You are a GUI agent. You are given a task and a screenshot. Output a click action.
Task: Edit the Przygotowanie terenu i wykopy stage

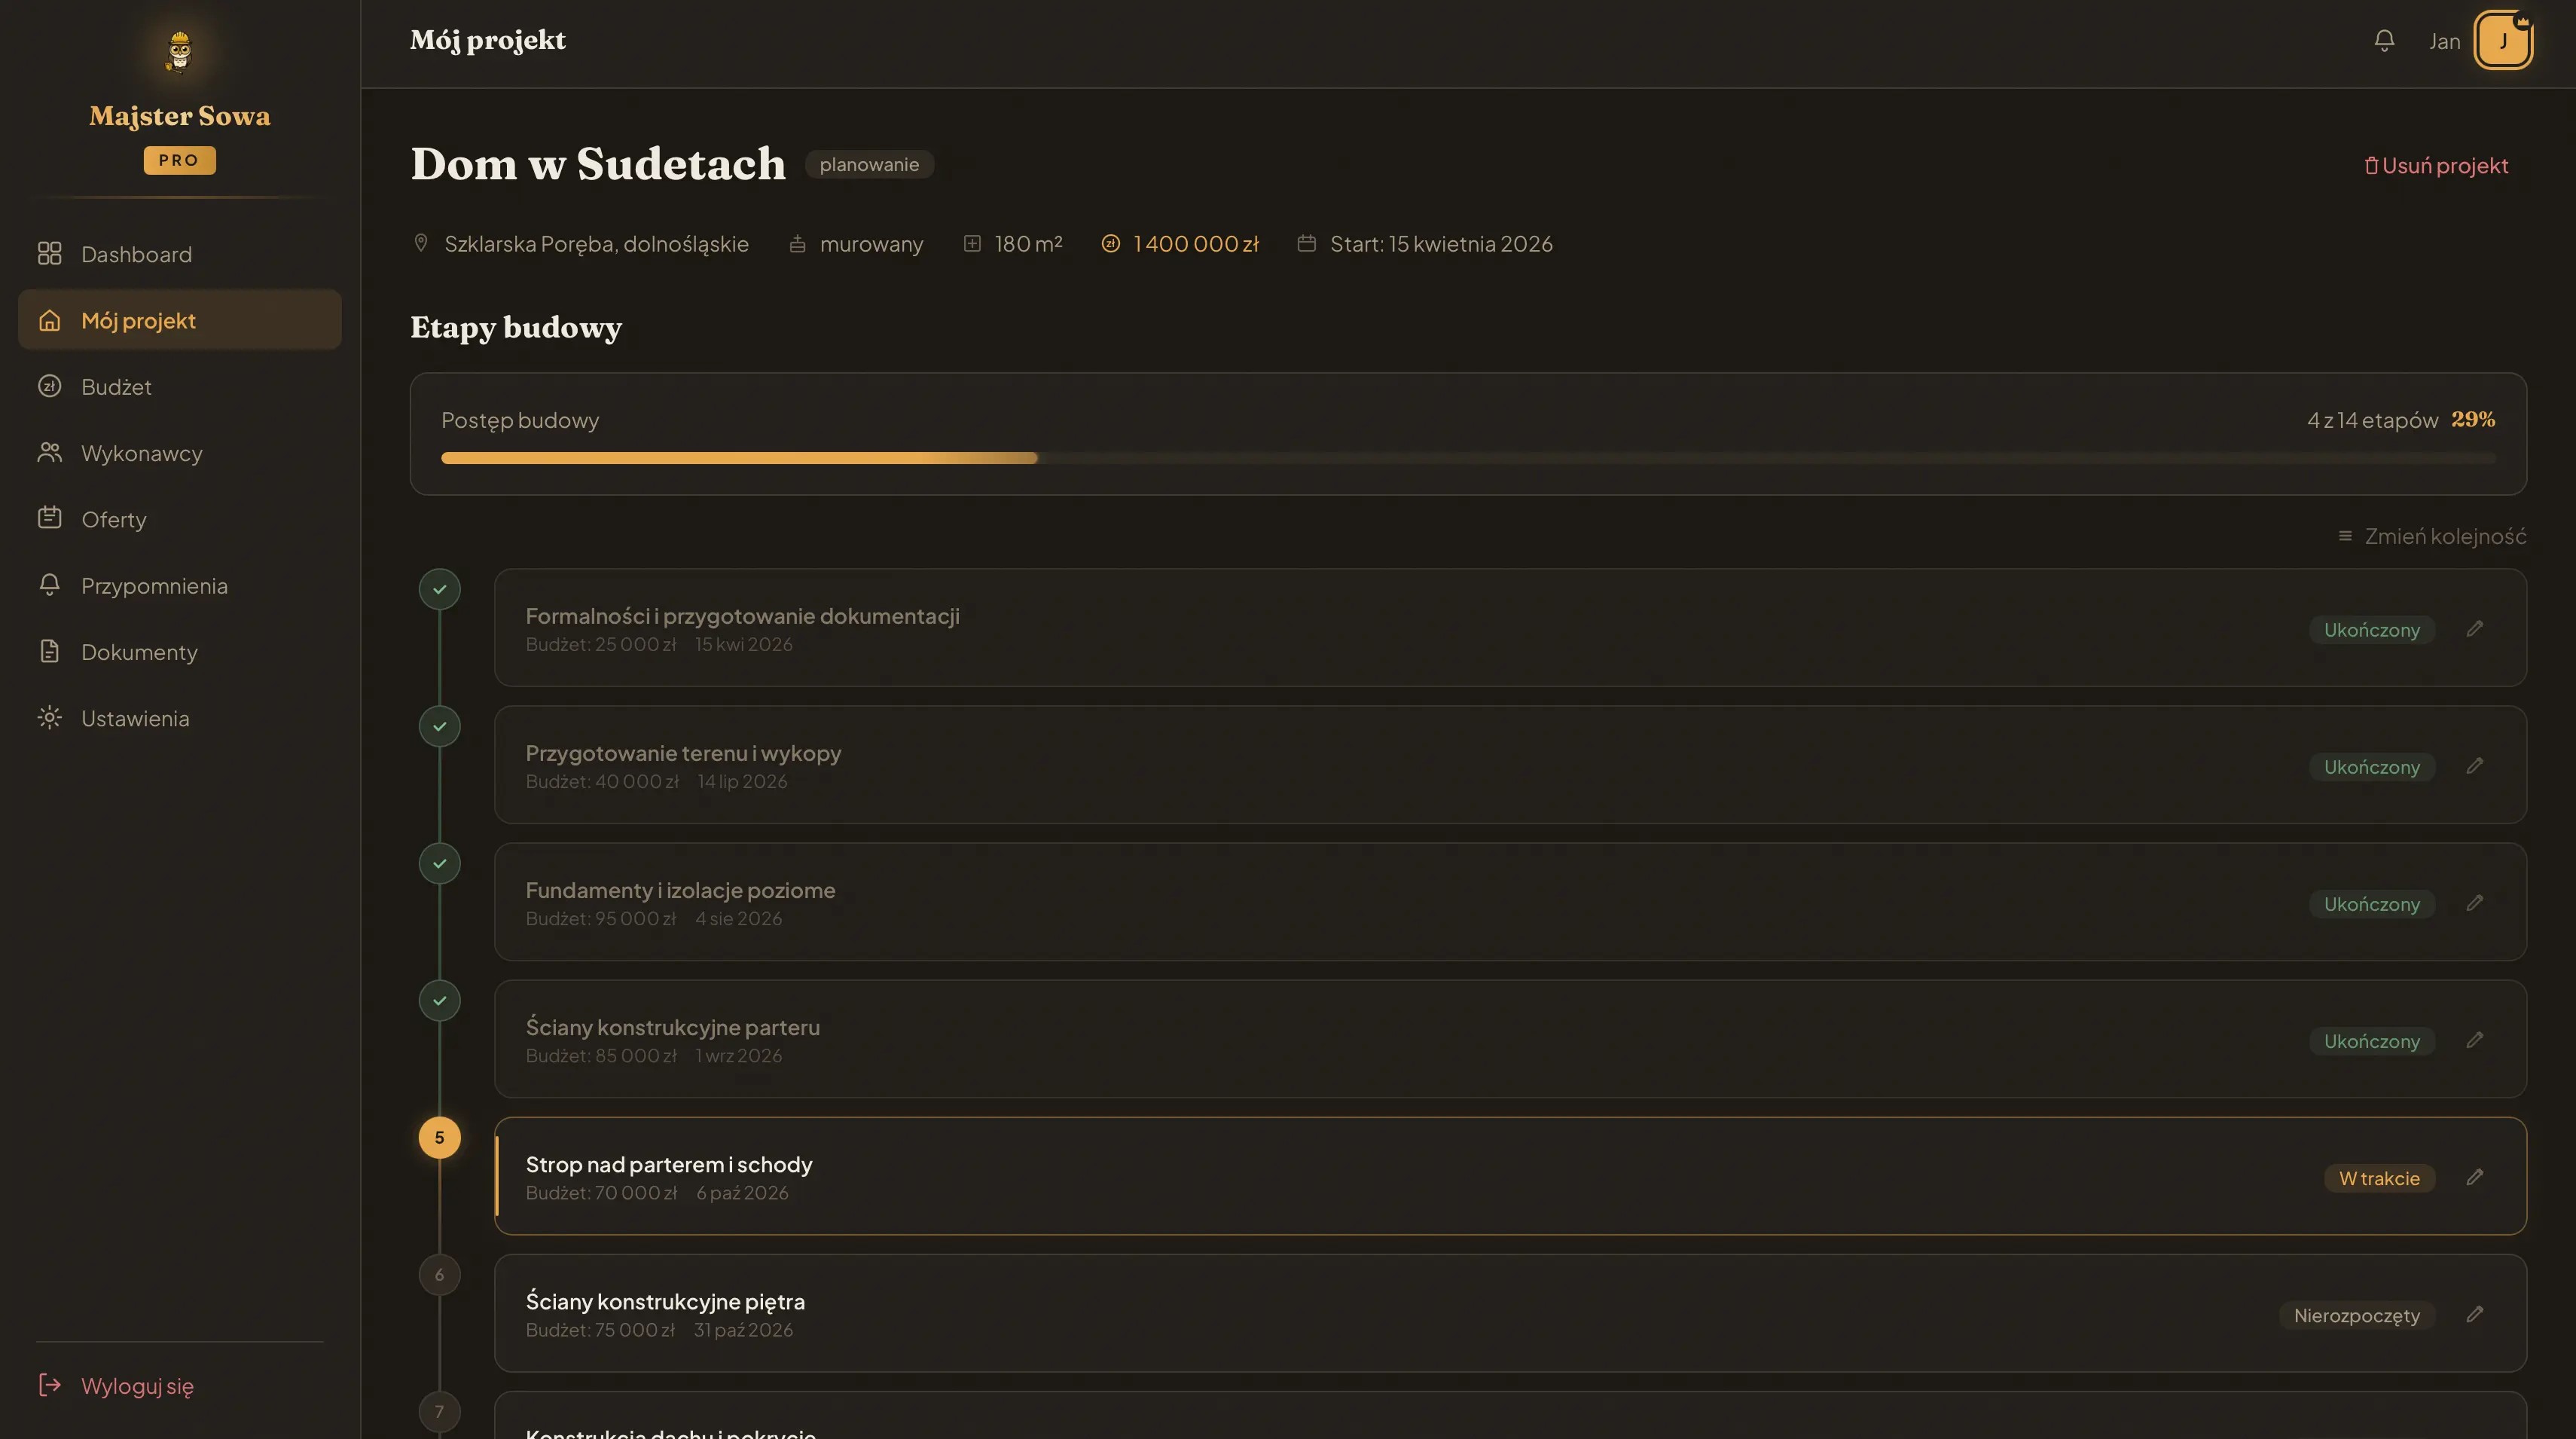(2474, 766)
